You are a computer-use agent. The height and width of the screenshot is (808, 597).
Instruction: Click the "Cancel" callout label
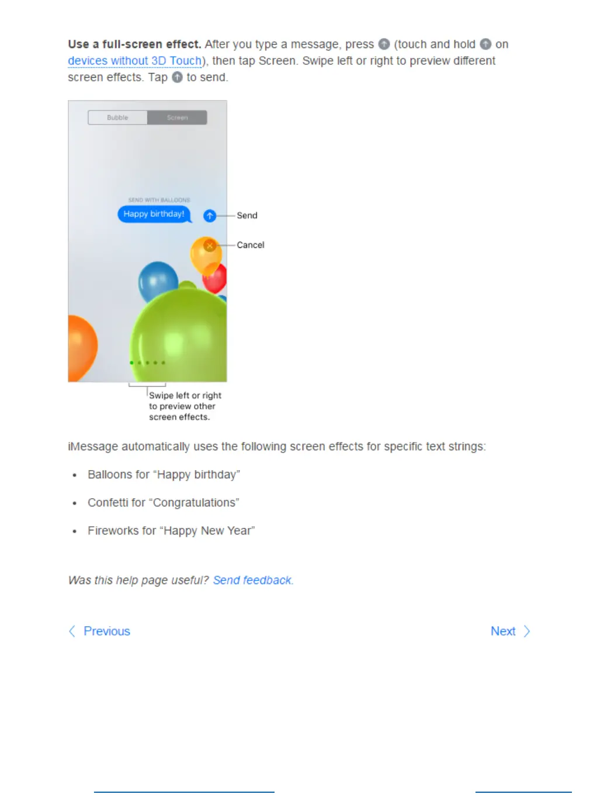251,245
